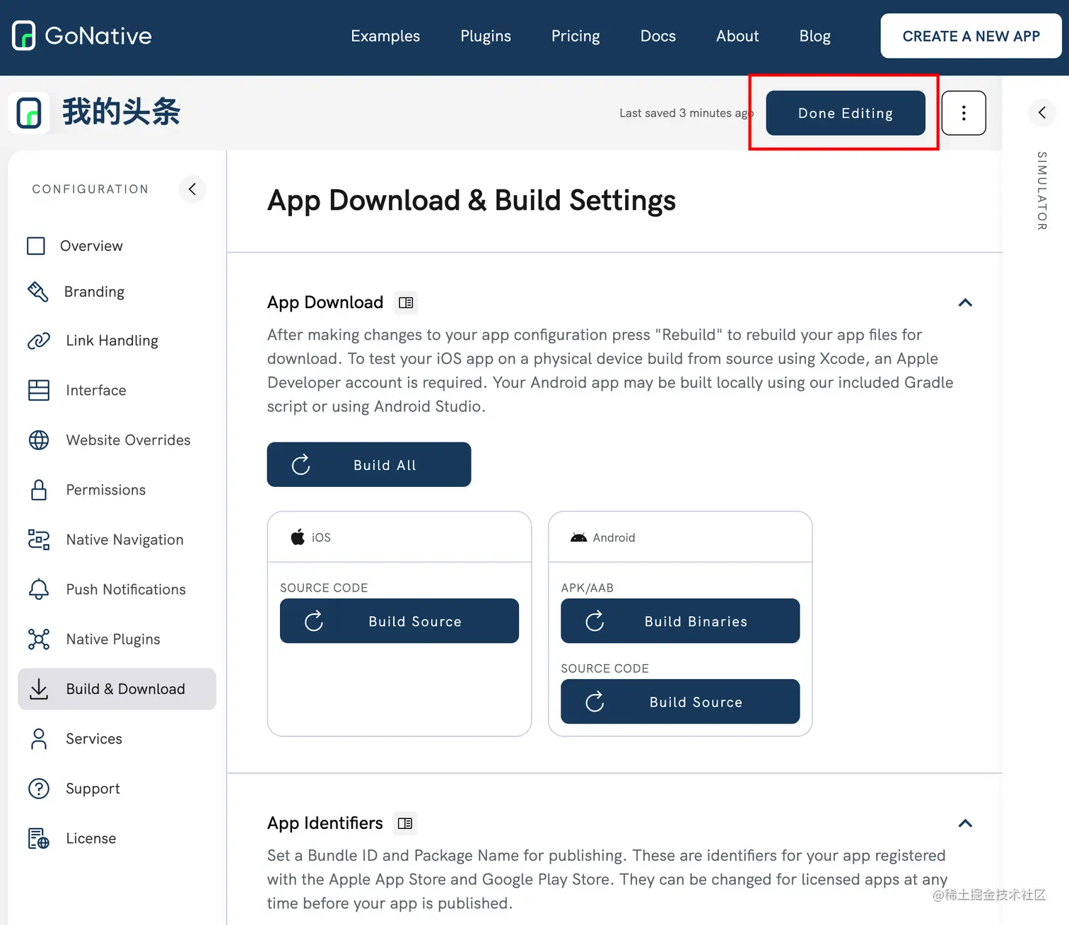
Task: Click the Branding paintbrush icon
Action: click(37, 292)
